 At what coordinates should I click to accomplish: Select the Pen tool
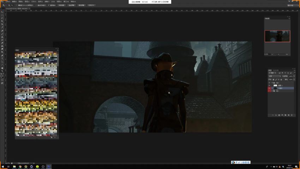2,55
